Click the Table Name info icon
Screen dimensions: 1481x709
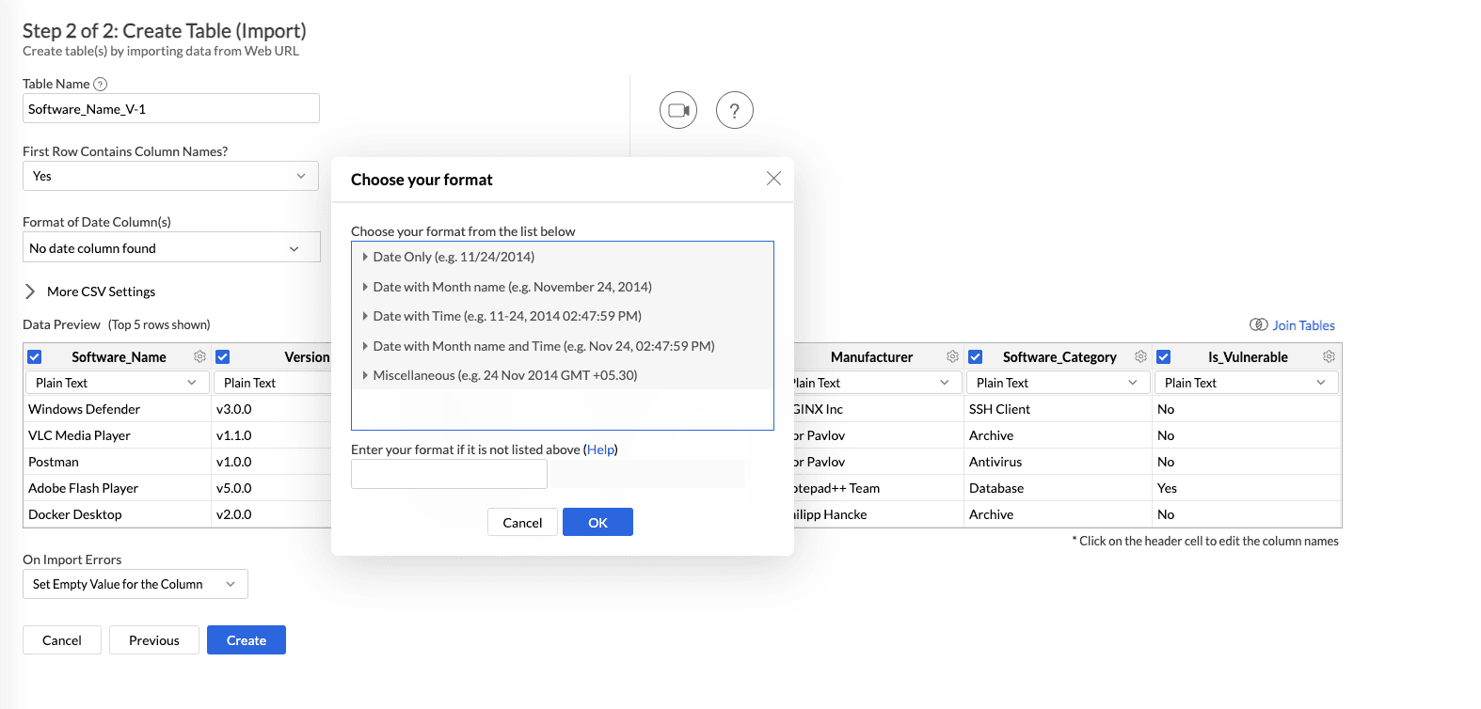(x=101, y=85)
